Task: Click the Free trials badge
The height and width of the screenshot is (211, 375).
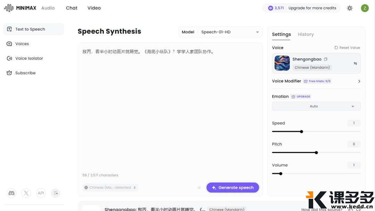Action: (x=317, y=81)
